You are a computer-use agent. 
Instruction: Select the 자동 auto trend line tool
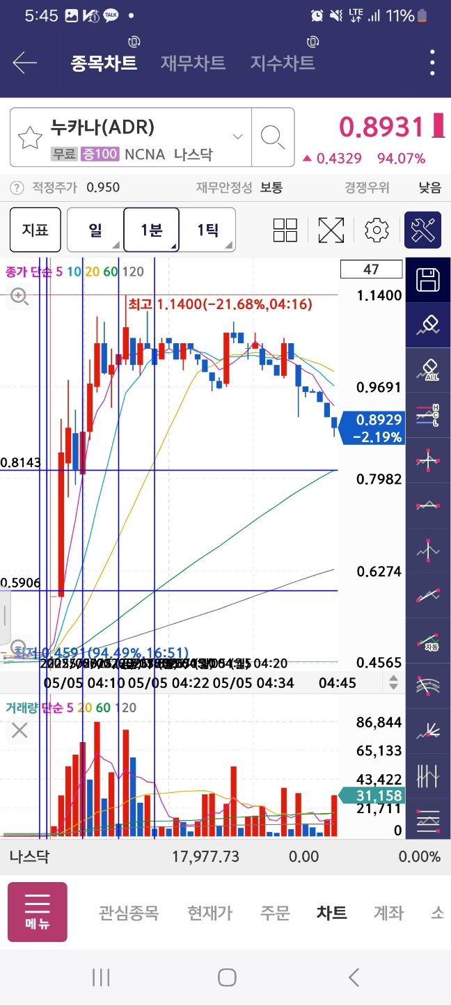pyautogui.click(x=428, y=640)
